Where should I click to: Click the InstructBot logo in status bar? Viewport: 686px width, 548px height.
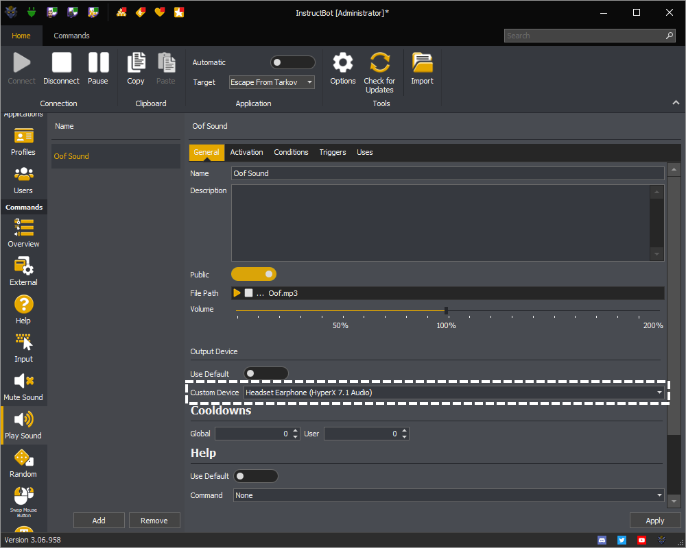(x=661, y=540)
